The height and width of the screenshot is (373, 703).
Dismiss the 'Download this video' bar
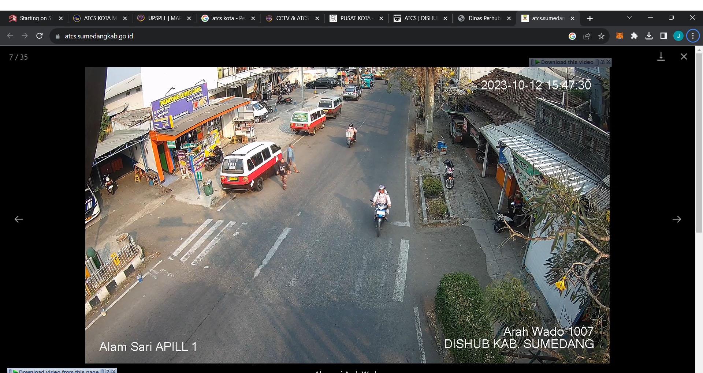coord(609,62)
